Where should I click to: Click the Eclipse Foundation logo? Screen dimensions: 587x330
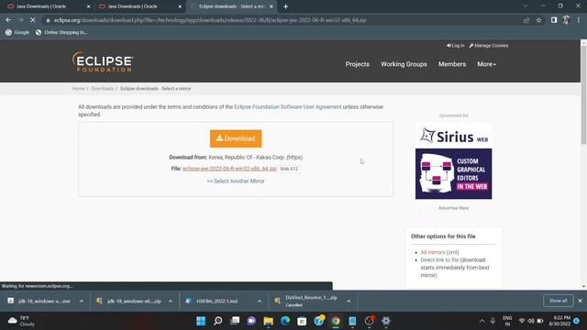(x=103, y=62)
